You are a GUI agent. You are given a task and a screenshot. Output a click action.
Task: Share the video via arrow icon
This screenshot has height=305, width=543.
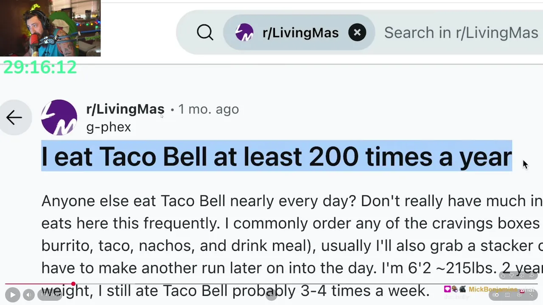tap(532, 276)
